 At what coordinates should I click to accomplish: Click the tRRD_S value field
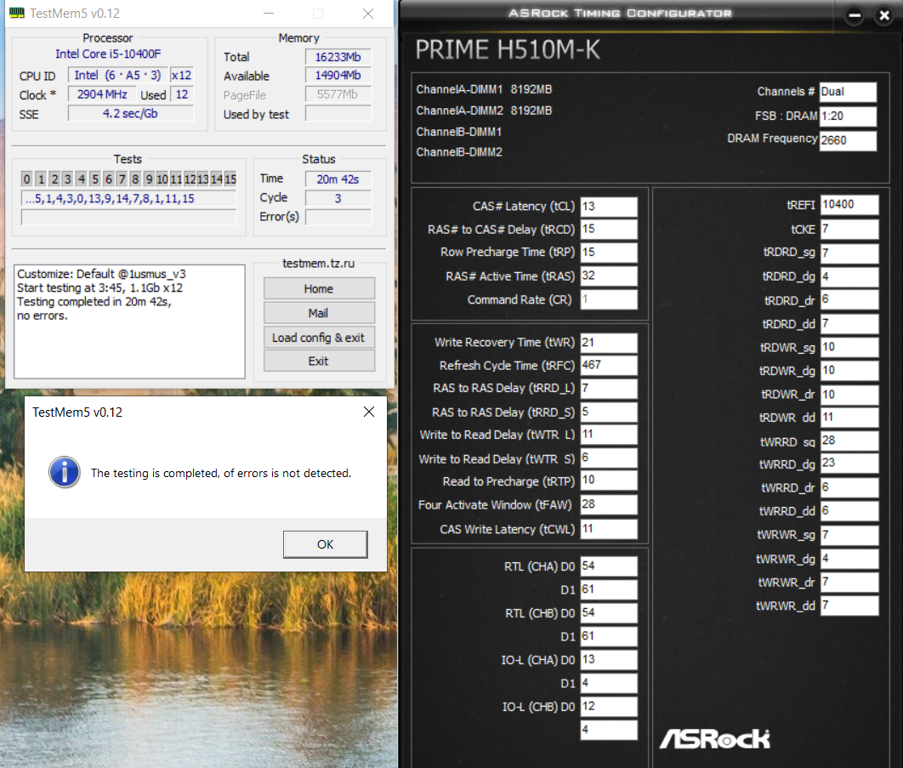tap(609, 412)
